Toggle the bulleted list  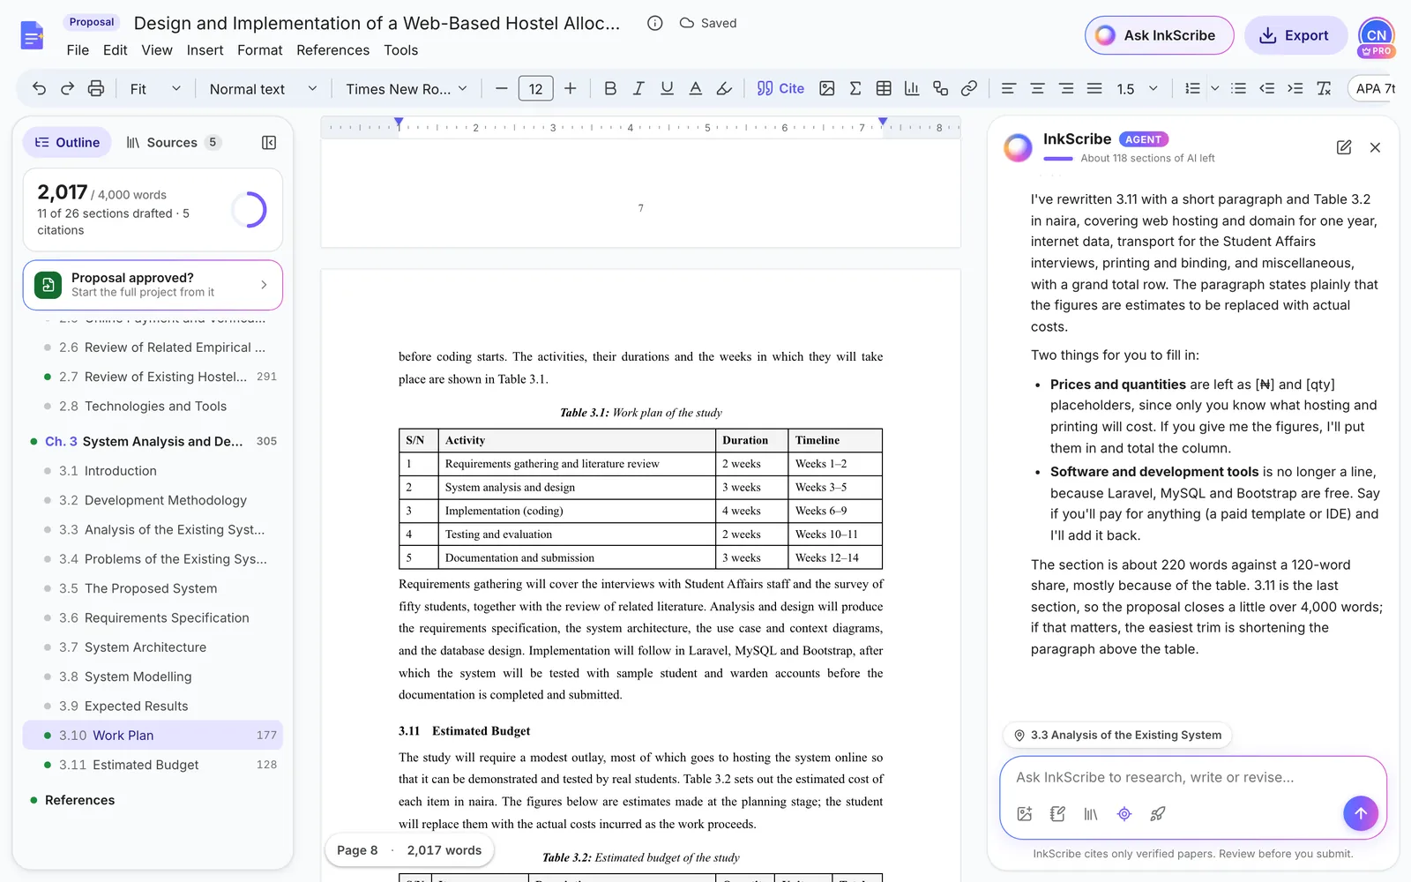(x=1238, y=88)
